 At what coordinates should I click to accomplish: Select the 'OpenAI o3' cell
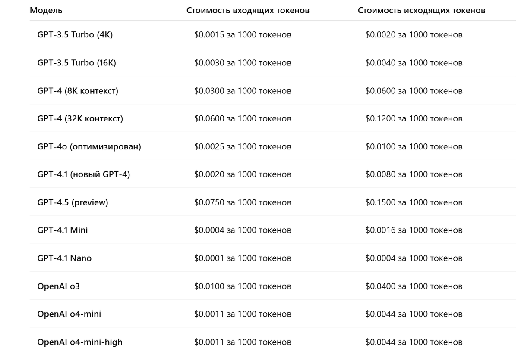tap(59, 286)
